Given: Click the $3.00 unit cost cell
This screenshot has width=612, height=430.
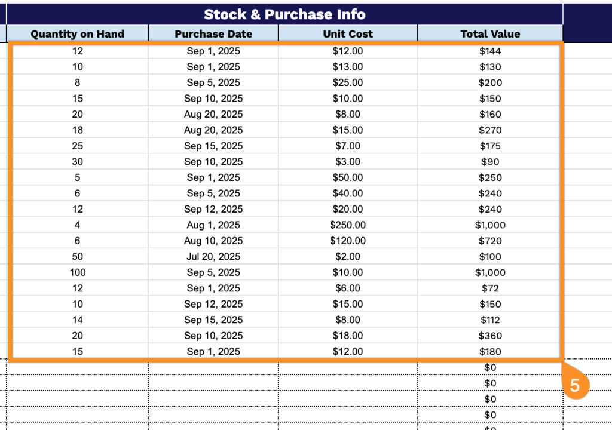Looking at the screenshot, I should (348, 162).
